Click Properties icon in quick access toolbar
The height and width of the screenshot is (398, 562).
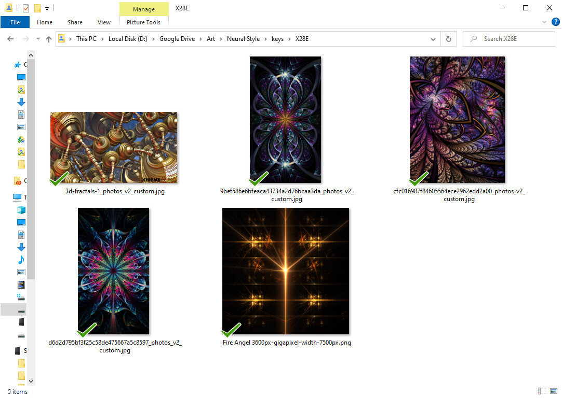tap(26, 8)
